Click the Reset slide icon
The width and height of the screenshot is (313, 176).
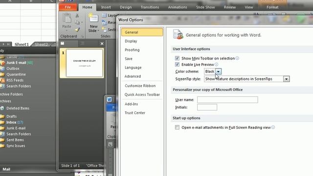pos(104,22)
